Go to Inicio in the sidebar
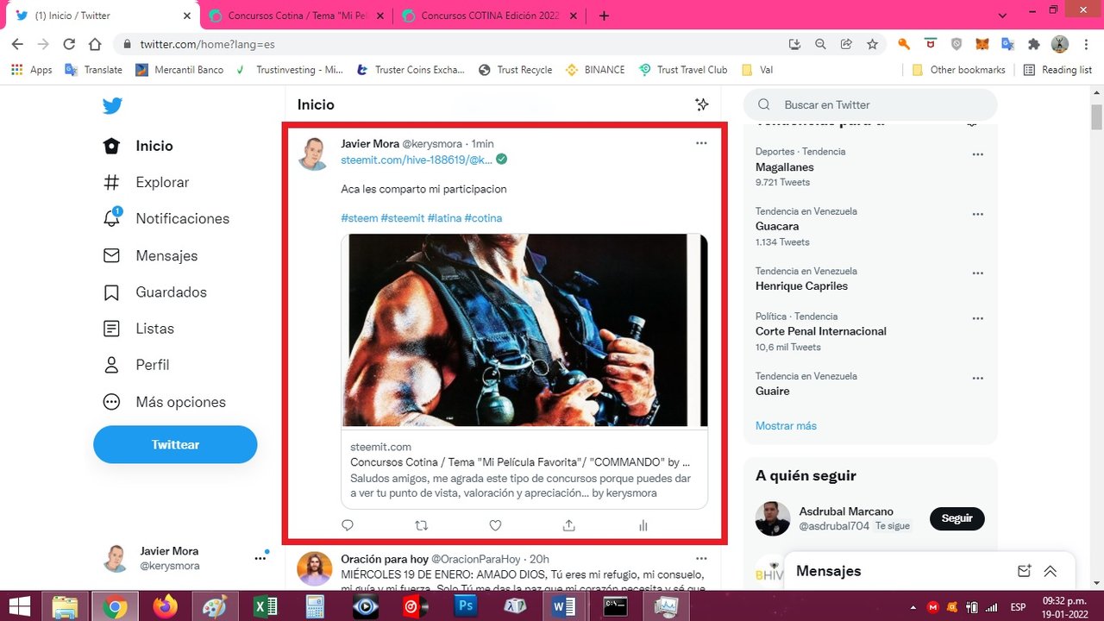This screenshot has height=621, width=1104. click(138, 146)
